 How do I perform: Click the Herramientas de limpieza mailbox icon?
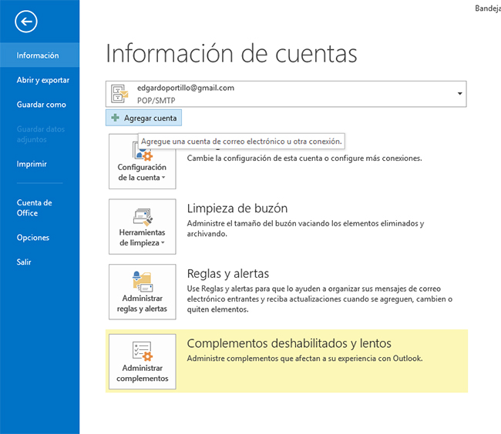pos(143,216)
